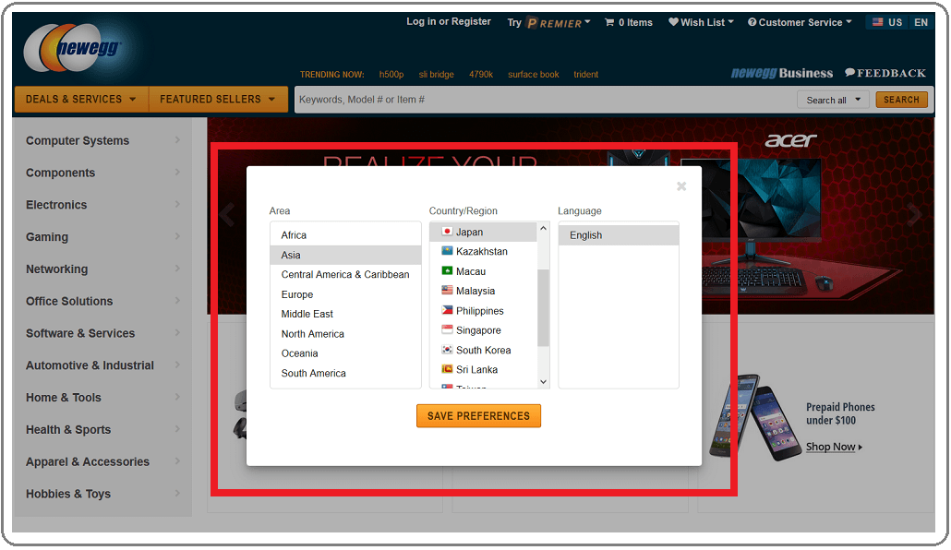Click trending term sli bridge
951x550 pixels.
tap(436, 75)
